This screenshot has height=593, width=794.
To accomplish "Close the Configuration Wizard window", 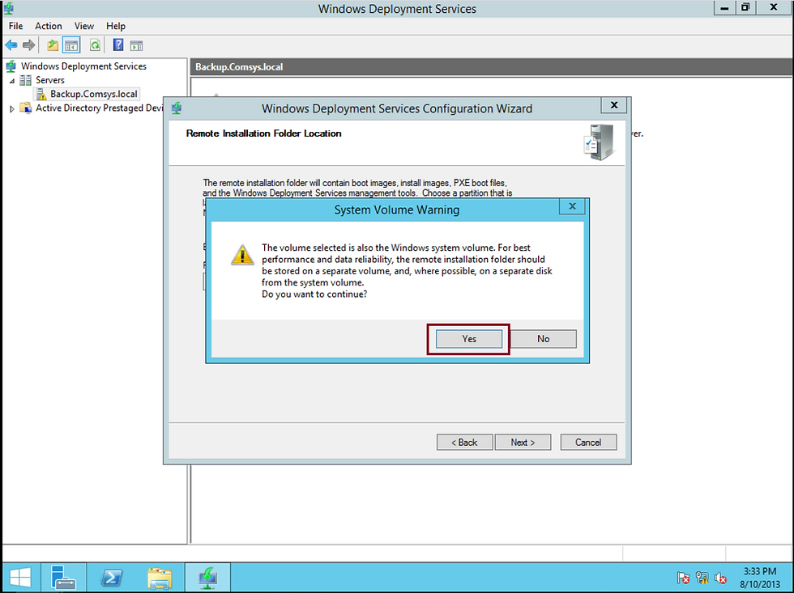I will 614,105.
